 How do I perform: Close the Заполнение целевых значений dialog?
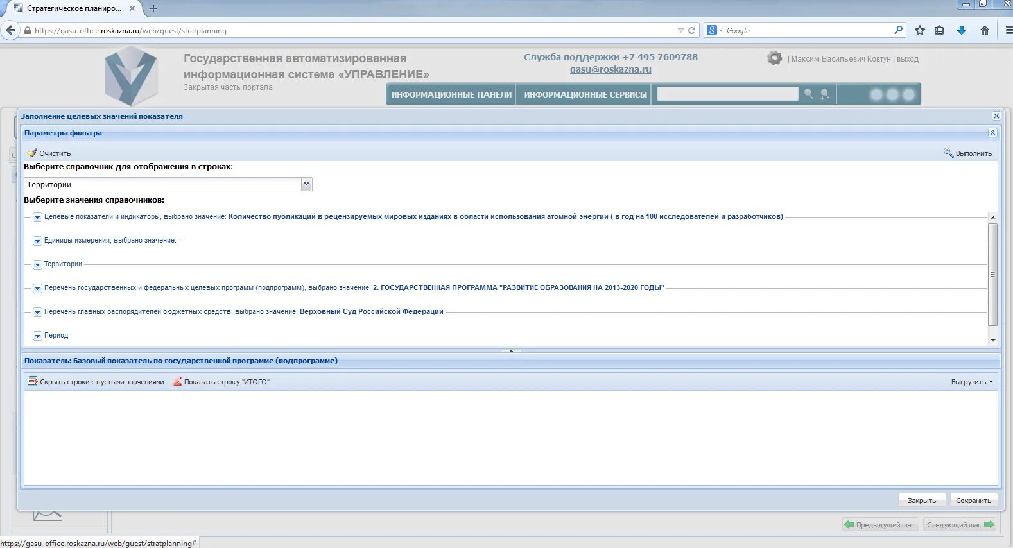[996, 116]
